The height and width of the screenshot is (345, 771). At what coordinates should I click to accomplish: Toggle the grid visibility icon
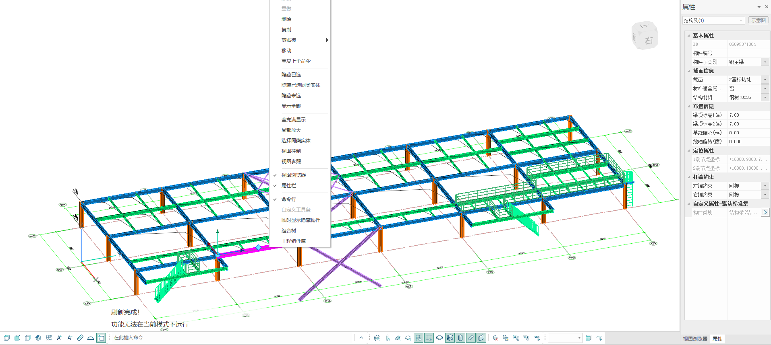click(x=419, y=338)
